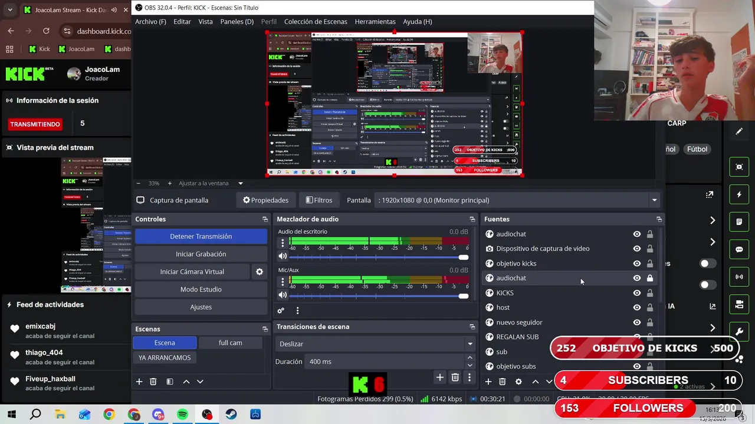Image resolution: width=755 pixels, height=424 pixels.
Task: Select the full cam scene
Action: 230,343
